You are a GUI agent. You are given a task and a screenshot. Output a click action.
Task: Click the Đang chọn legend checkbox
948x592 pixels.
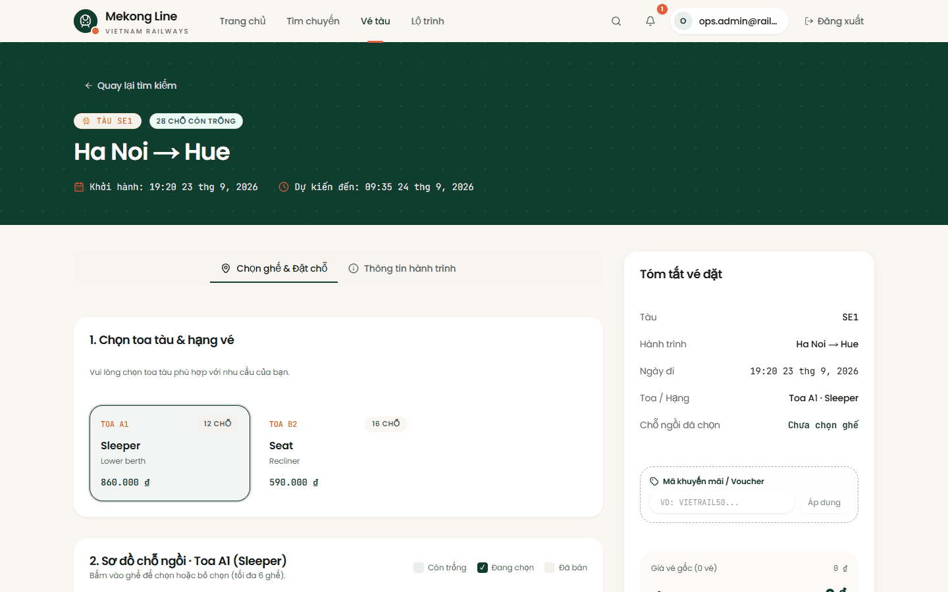click(x=483, y=568)
